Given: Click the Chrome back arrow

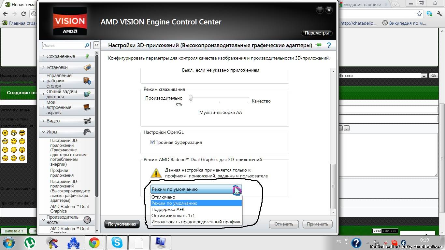Looking at the screenshot, I should coord(5,14).
